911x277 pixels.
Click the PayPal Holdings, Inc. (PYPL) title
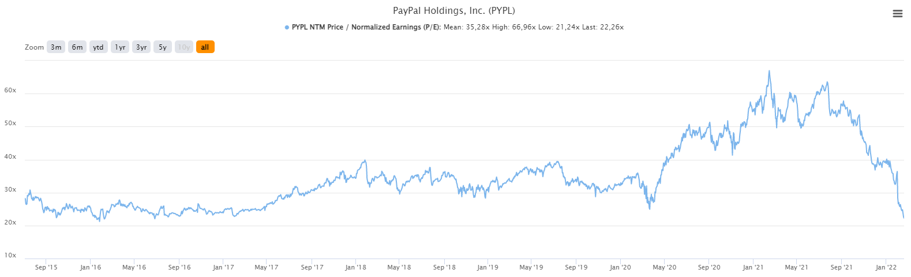[x=454, y=11]
